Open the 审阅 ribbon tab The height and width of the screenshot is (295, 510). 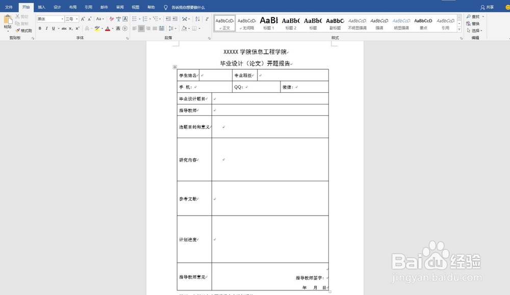[119, 7]
